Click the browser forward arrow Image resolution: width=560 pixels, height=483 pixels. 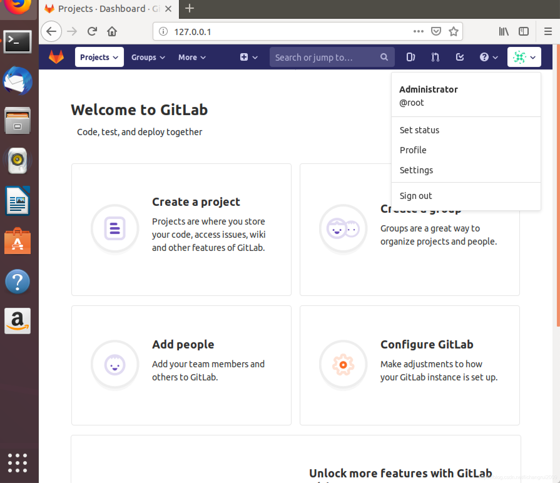[x=72, y=31]
